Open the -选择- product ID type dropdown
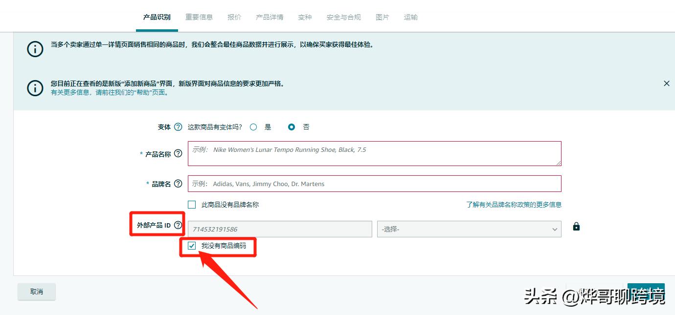The image size is (675, 315). pyautogui.click(x=469, y=229)
